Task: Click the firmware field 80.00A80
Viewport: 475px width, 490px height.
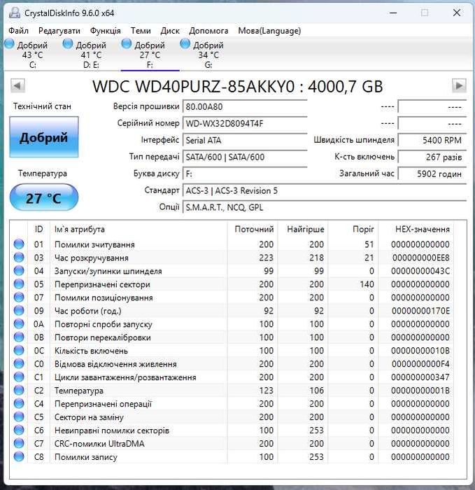Action: pyautogui.click(x=245, y=107)
